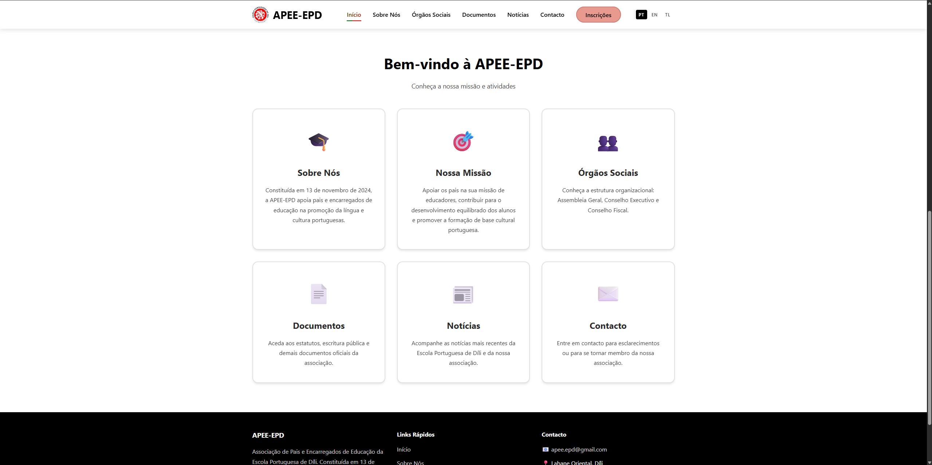932x465 pixels.
Task: Switch language to EN
Action: point(654,15)
